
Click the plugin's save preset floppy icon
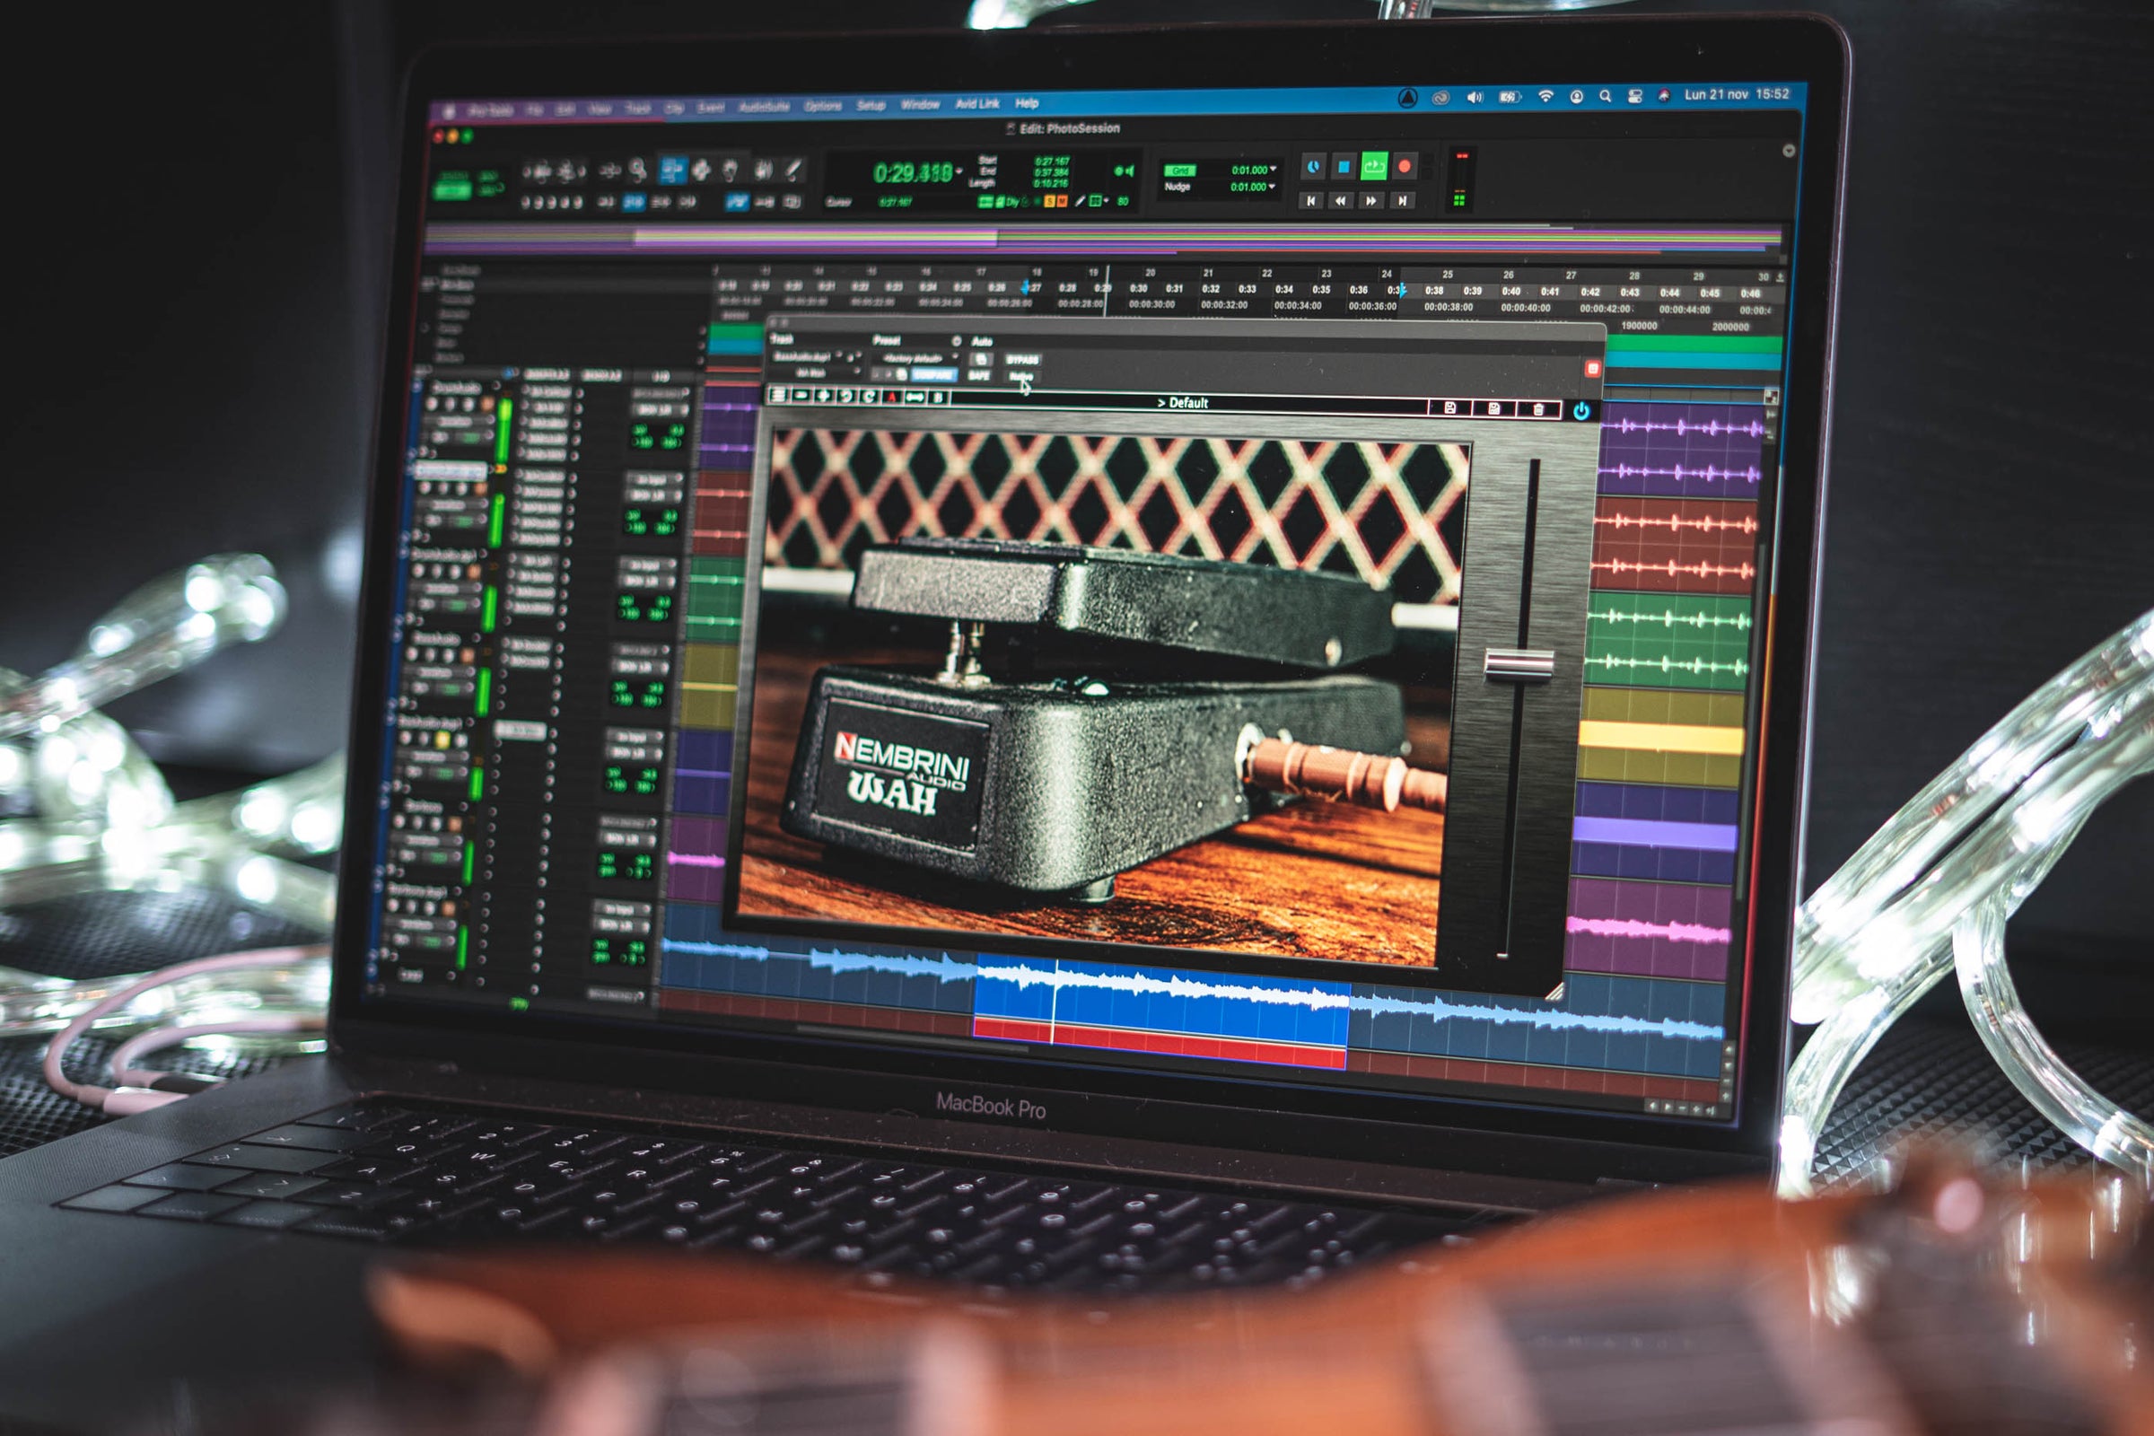pos(1450,407)
